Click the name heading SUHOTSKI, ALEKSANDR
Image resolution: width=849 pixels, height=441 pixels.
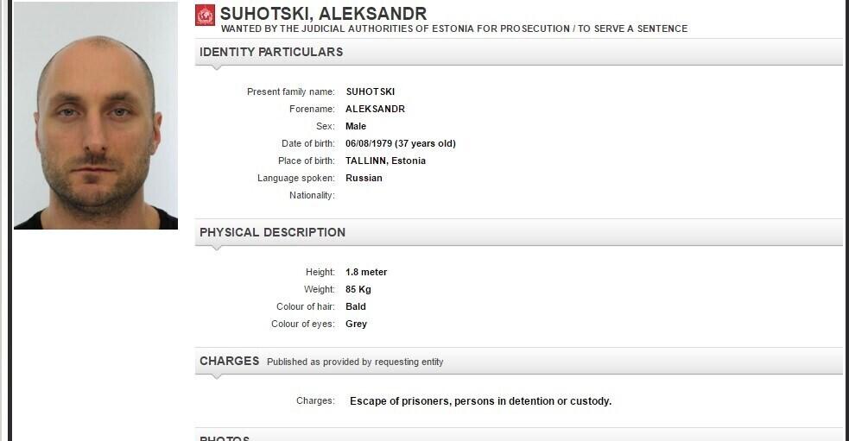click(x=323, y=14)
